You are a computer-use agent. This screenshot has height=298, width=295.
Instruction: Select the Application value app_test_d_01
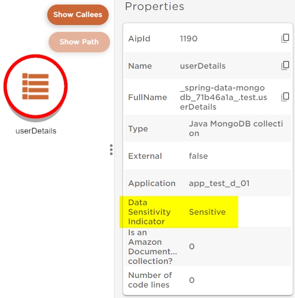pos(219,183)
